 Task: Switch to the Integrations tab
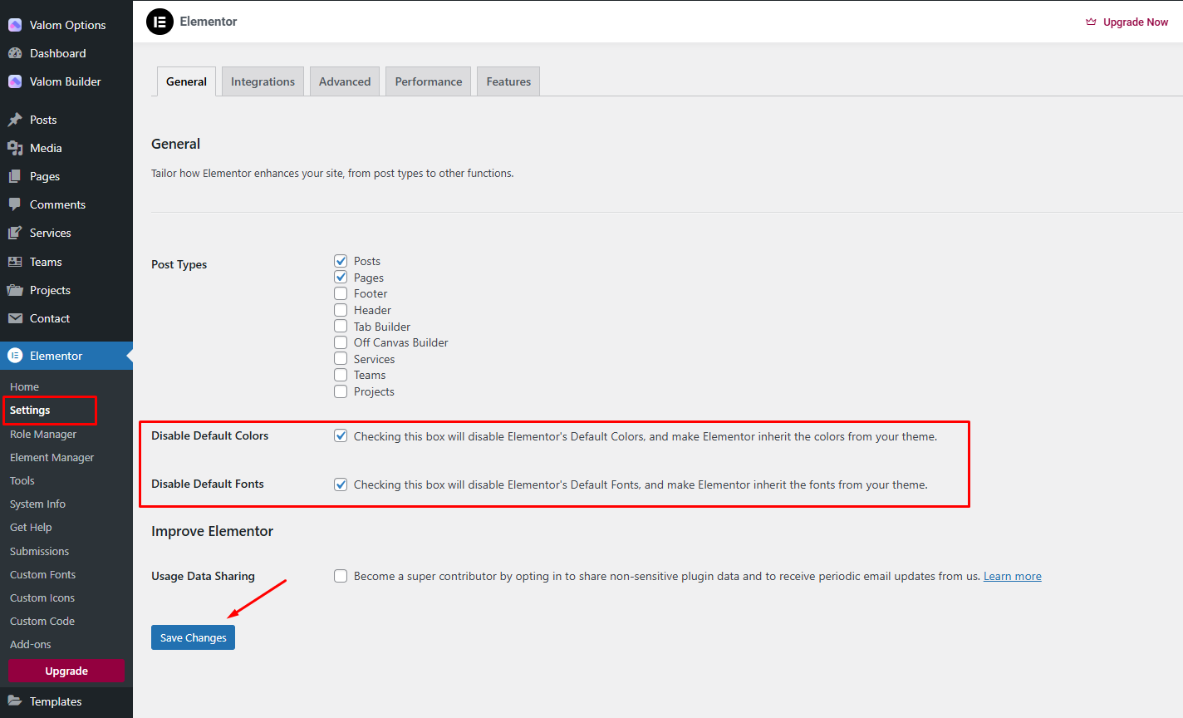coord(263,81)
